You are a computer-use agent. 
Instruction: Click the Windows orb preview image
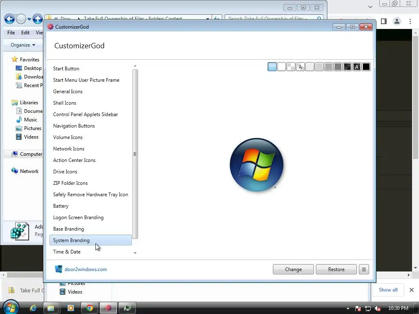click(257, 165)
